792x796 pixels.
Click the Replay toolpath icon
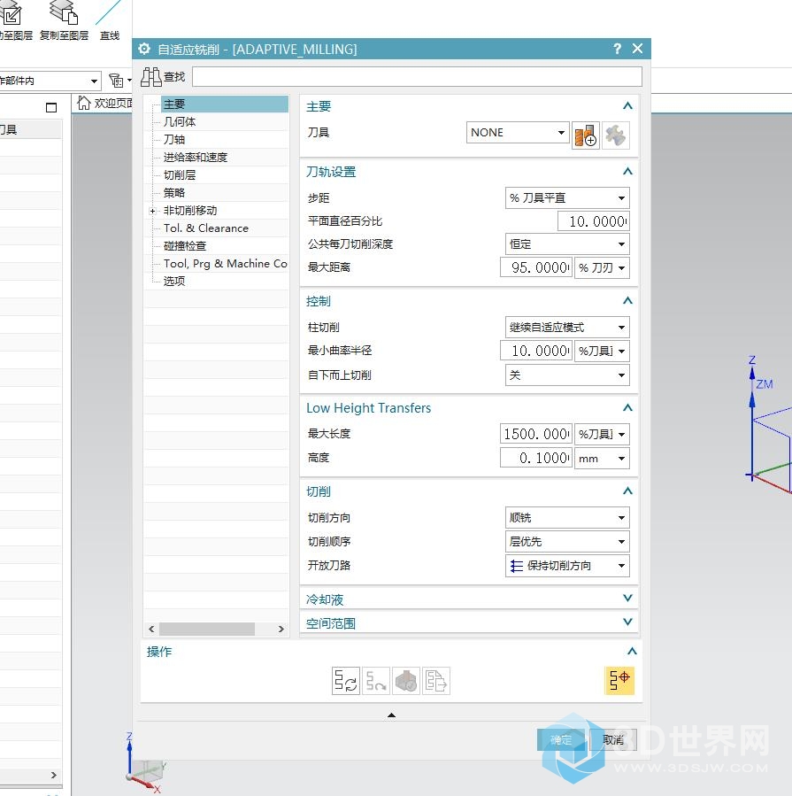[376, 680]
